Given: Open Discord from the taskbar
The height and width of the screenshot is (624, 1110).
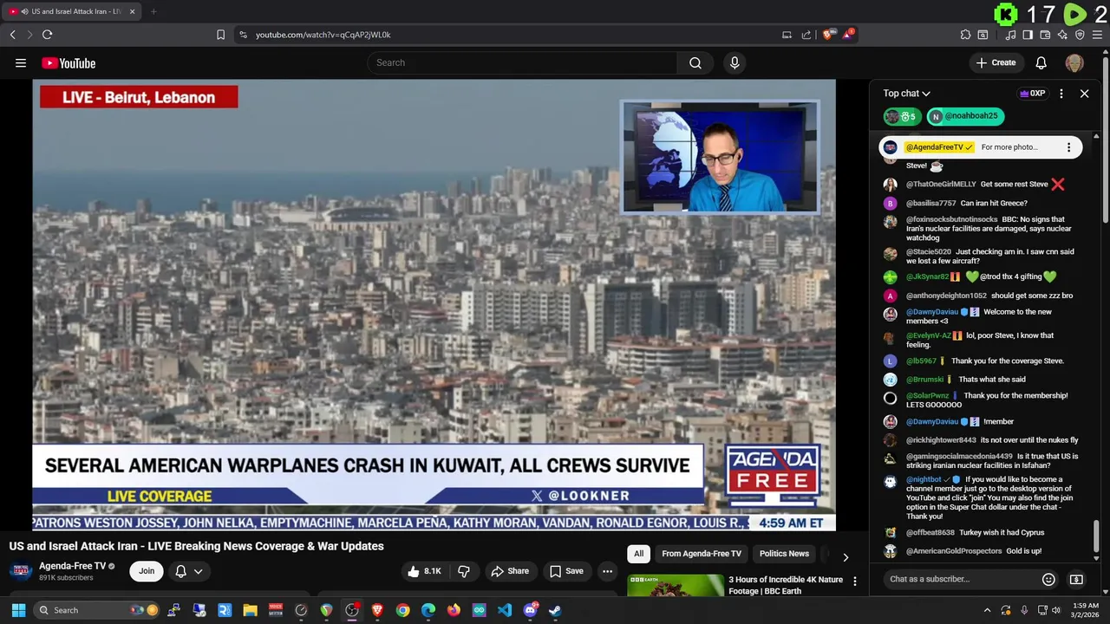Looking at the screenshot, I should pos(530,610).
